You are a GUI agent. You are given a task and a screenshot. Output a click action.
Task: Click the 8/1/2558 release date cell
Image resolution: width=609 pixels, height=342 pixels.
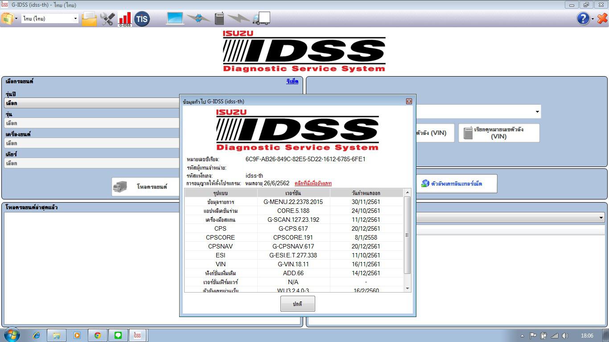coord(366,237)
